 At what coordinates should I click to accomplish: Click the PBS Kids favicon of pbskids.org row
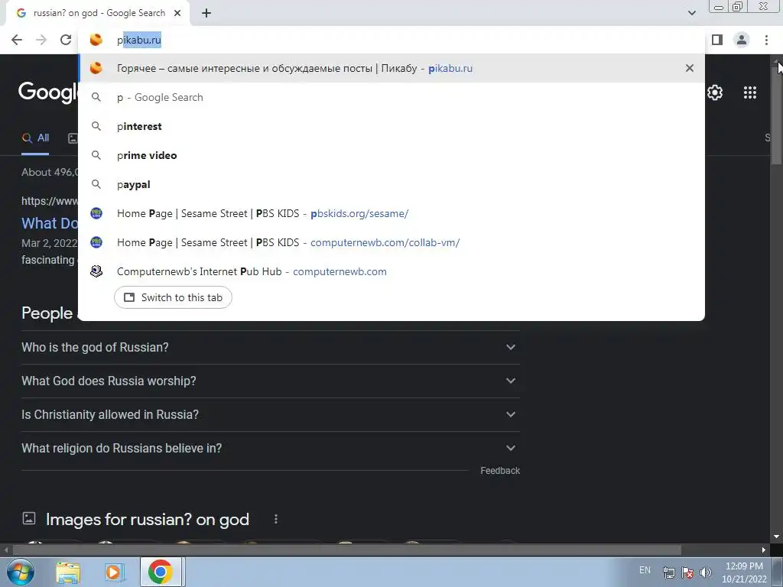tap(96, 213)
